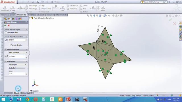Select the Hem tool
The height and width of the screenshot is (102, 182).
(29, 12)
